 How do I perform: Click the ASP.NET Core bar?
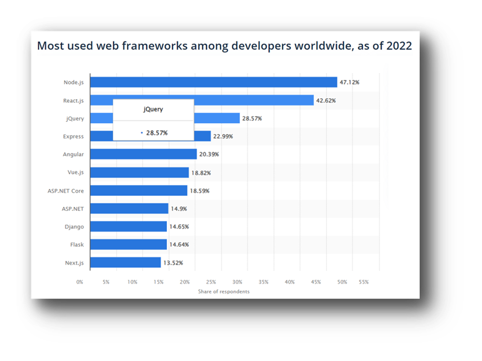coord(138,190)
